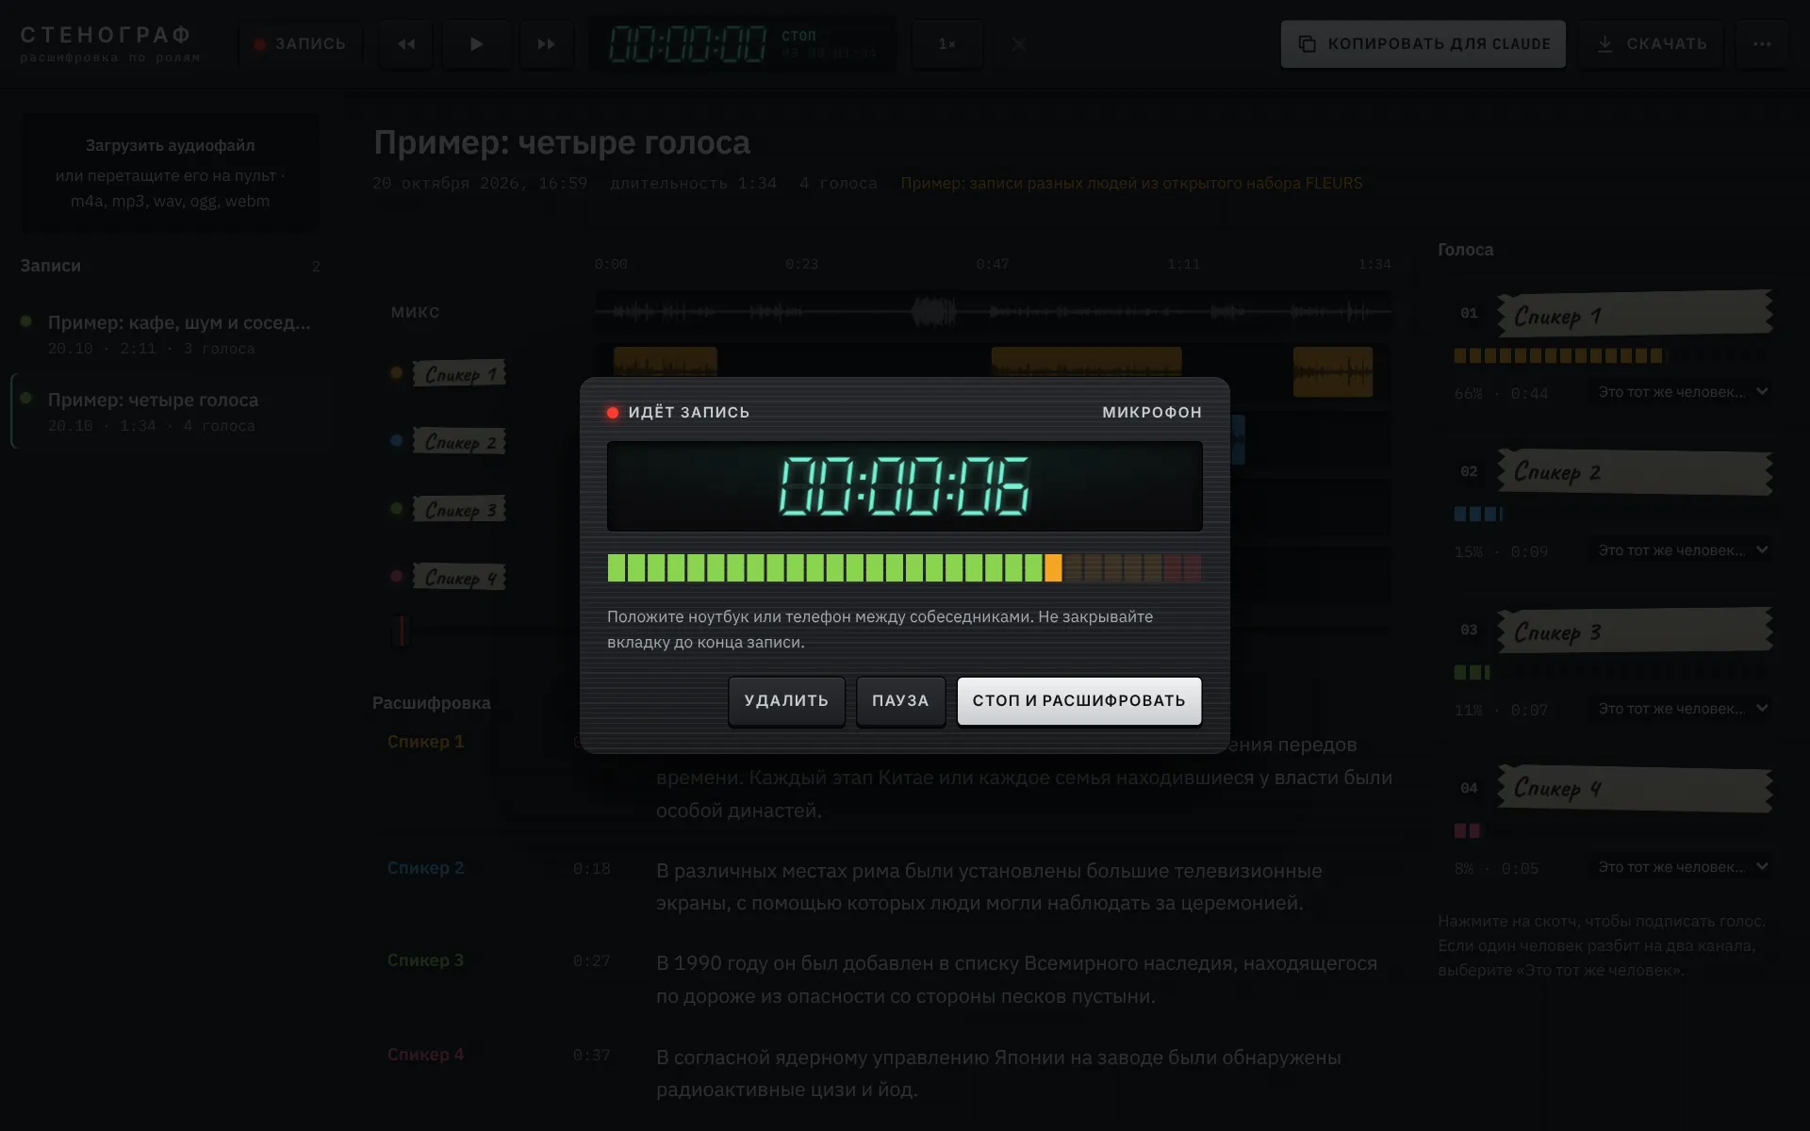1810x1131 pixels.
Task: Open recording Пример: кафе, шум и сосед...
Action: (x=168, y=334)
